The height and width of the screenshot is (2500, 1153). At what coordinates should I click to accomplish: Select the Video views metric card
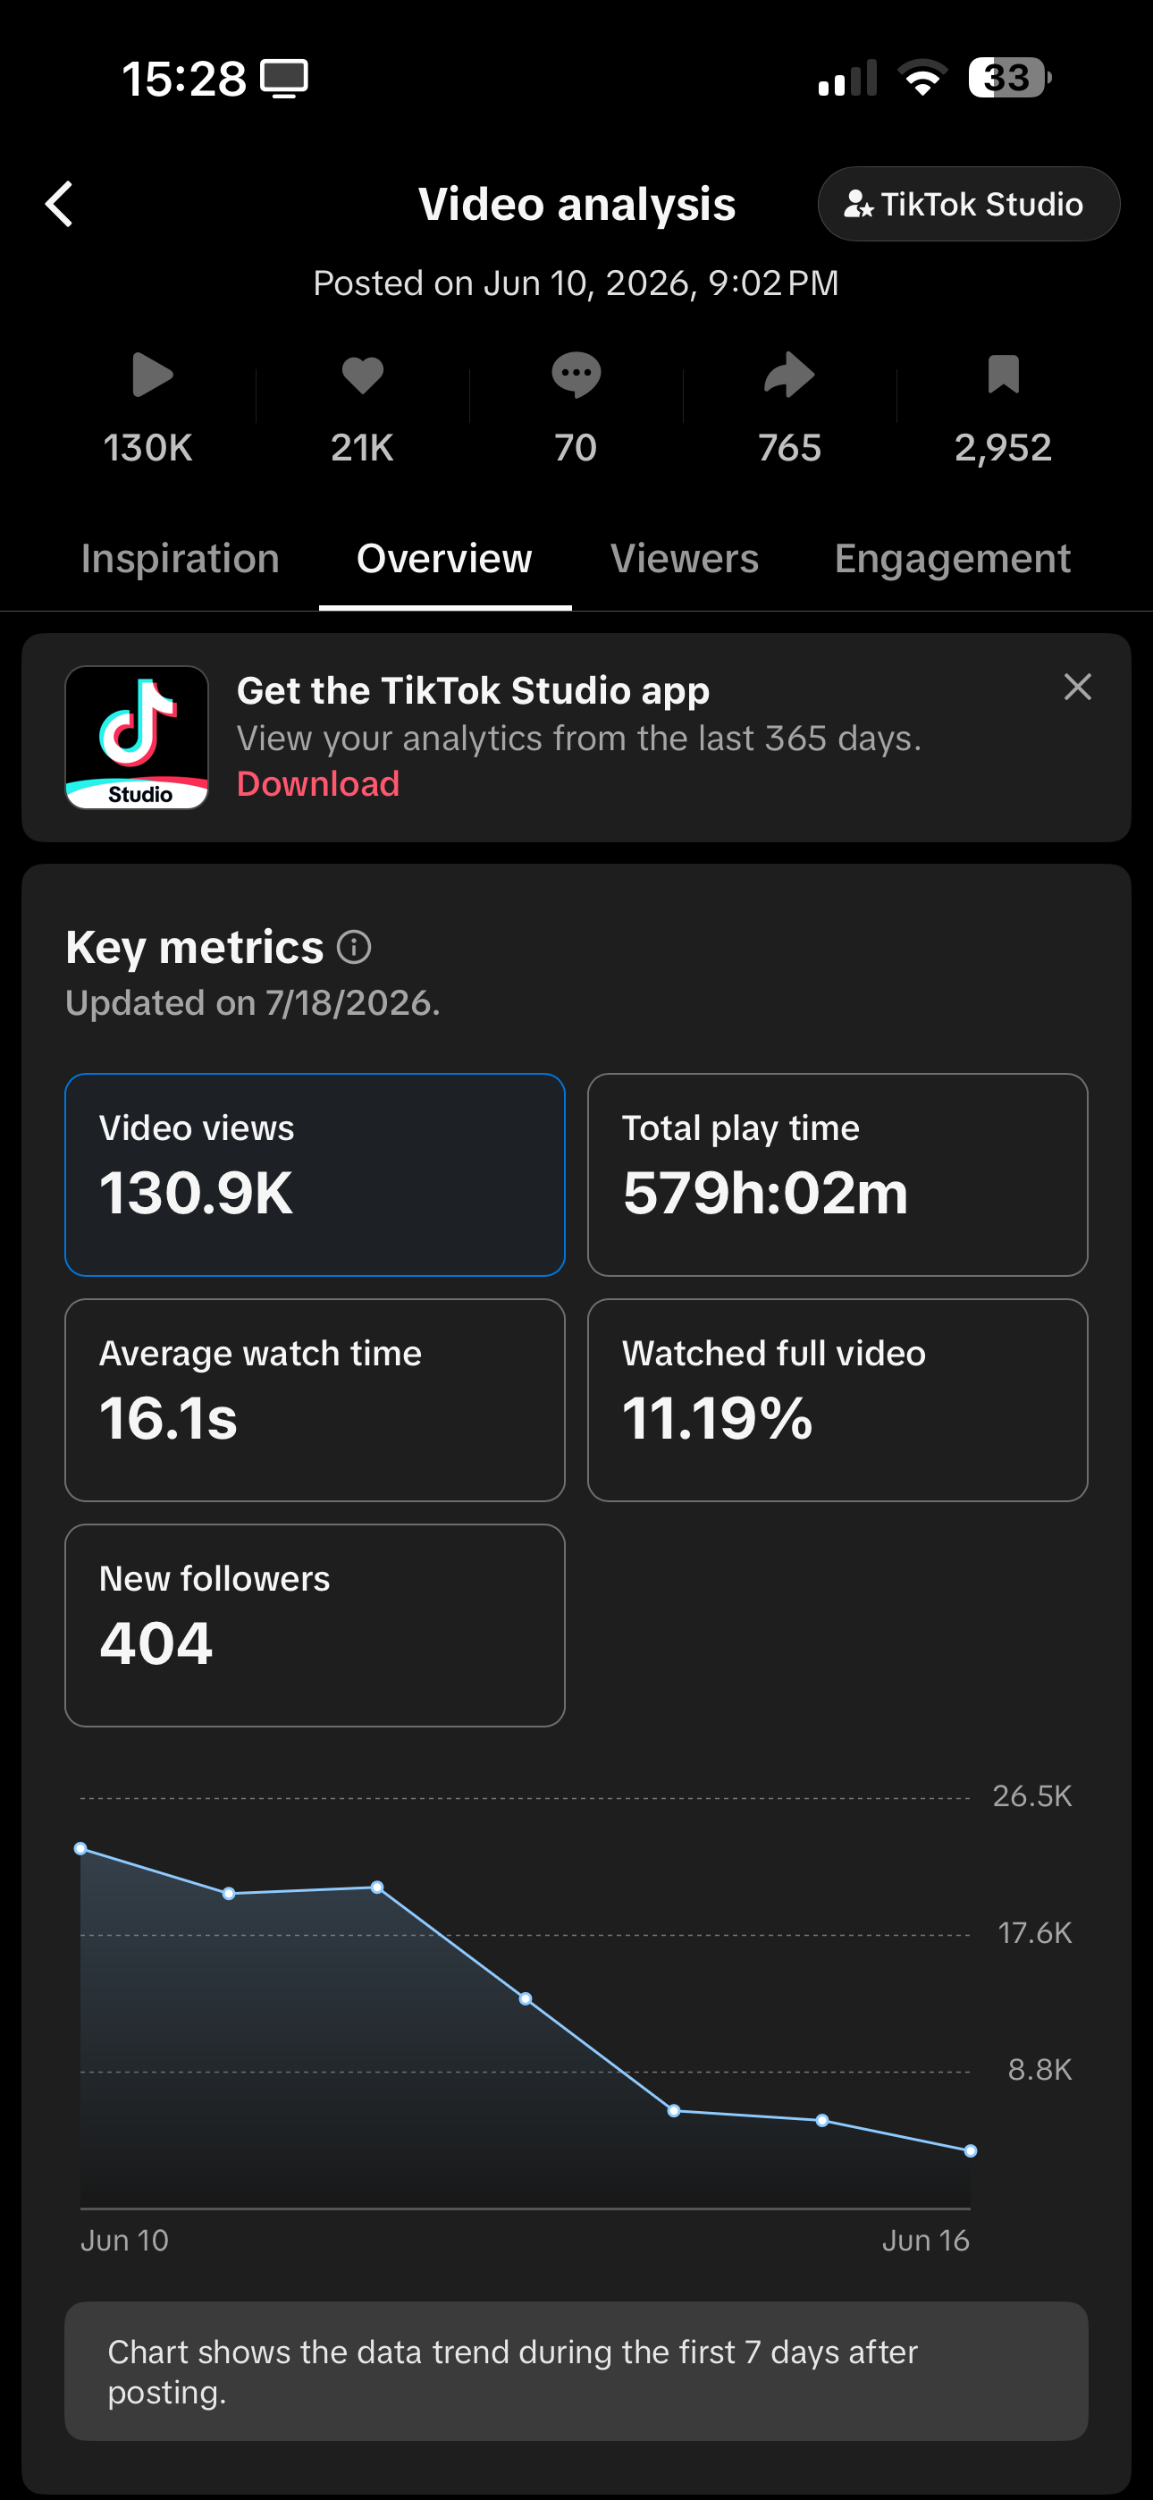pos(315,1174)
